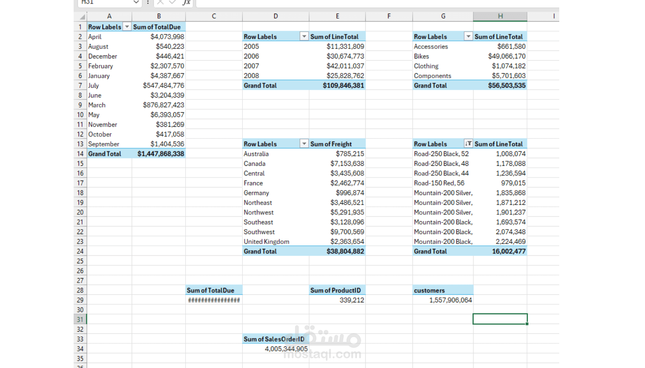Image resolution: width=645 pixels, height=368 pixels.
Task: Select the Sum of SalesOrderID header
Action: pyautogui.click(x=275, y=339)
